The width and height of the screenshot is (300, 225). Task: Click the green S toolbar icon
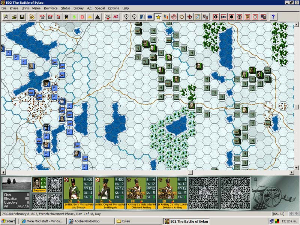coord(74,17)
